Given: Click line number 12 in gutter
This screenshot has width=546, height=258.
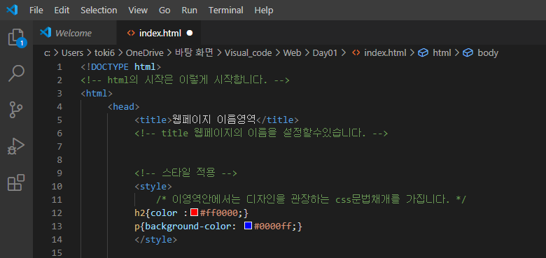Looking at the screenshot, I should (x=57, y=213).
